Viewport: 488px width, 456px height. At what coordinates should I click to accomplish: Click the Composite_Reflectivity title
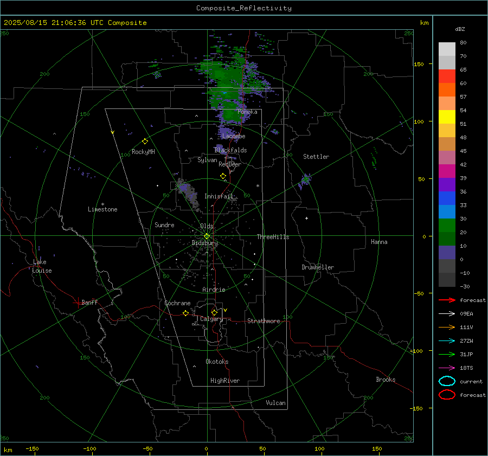[244, 8]
